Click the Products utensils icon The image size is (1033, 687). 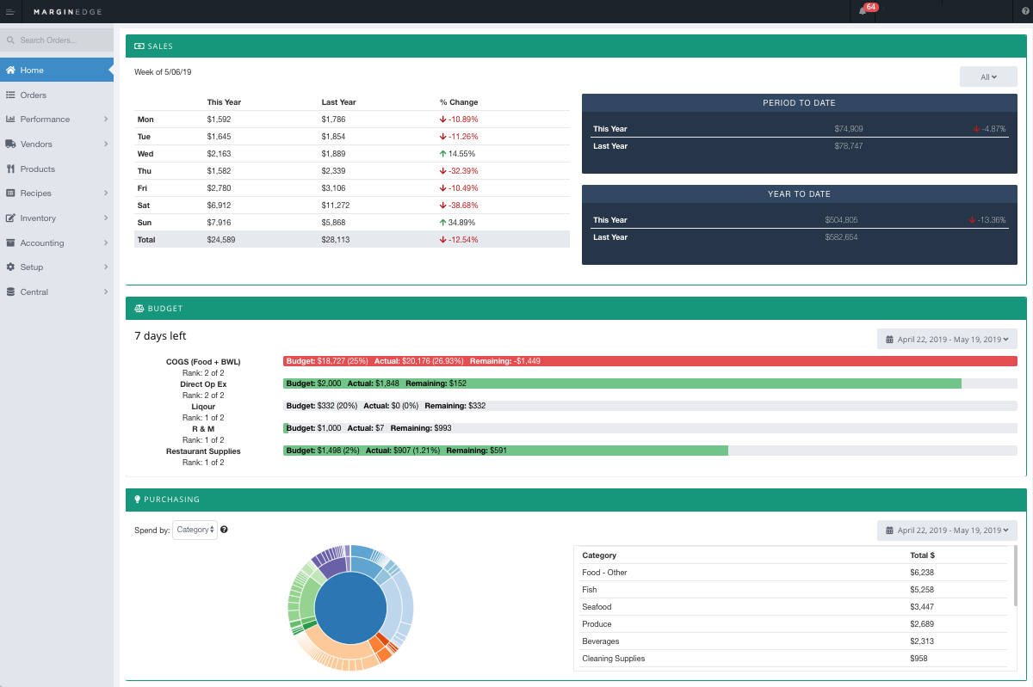click(10, 169)
